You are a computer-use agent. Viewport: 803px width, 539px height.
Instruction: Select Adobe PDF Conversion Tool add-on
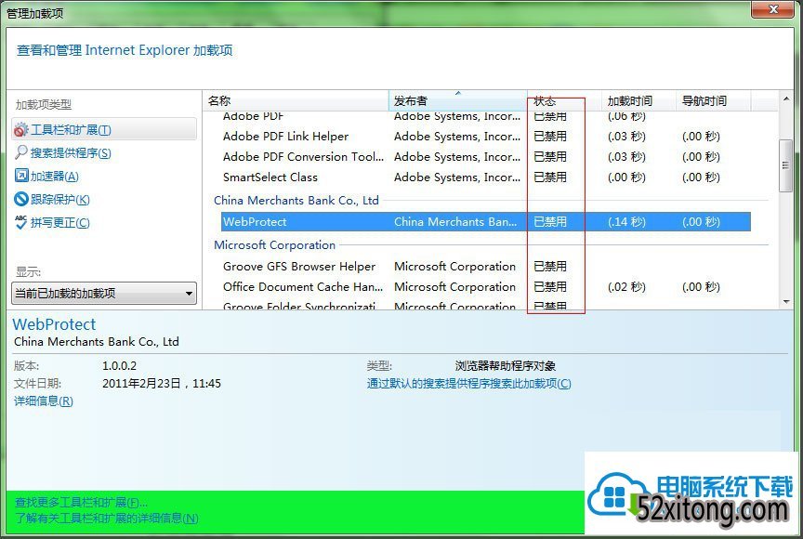[x=486, y=157]
